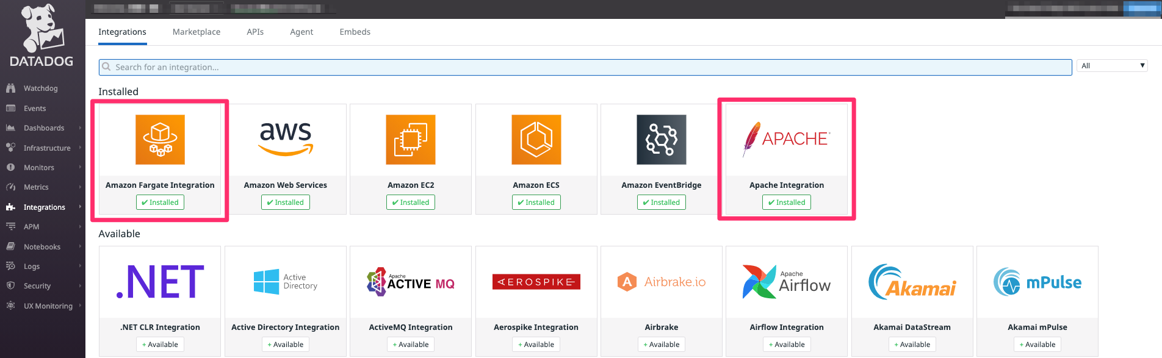Viewport: 1162px width, 358px height.
Task: Expand the Notebooks submenu arrow
Action: point(80,246)
